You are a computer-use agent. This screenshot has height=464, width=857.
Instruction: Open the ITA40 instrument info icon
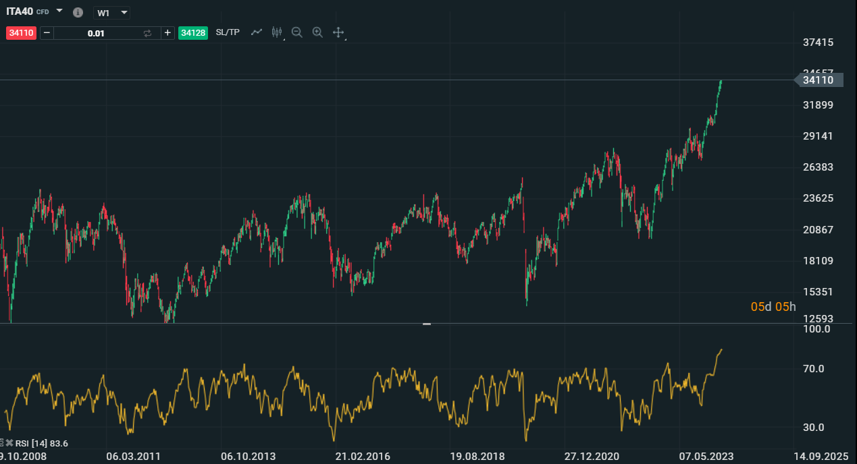tap(78, 13)
